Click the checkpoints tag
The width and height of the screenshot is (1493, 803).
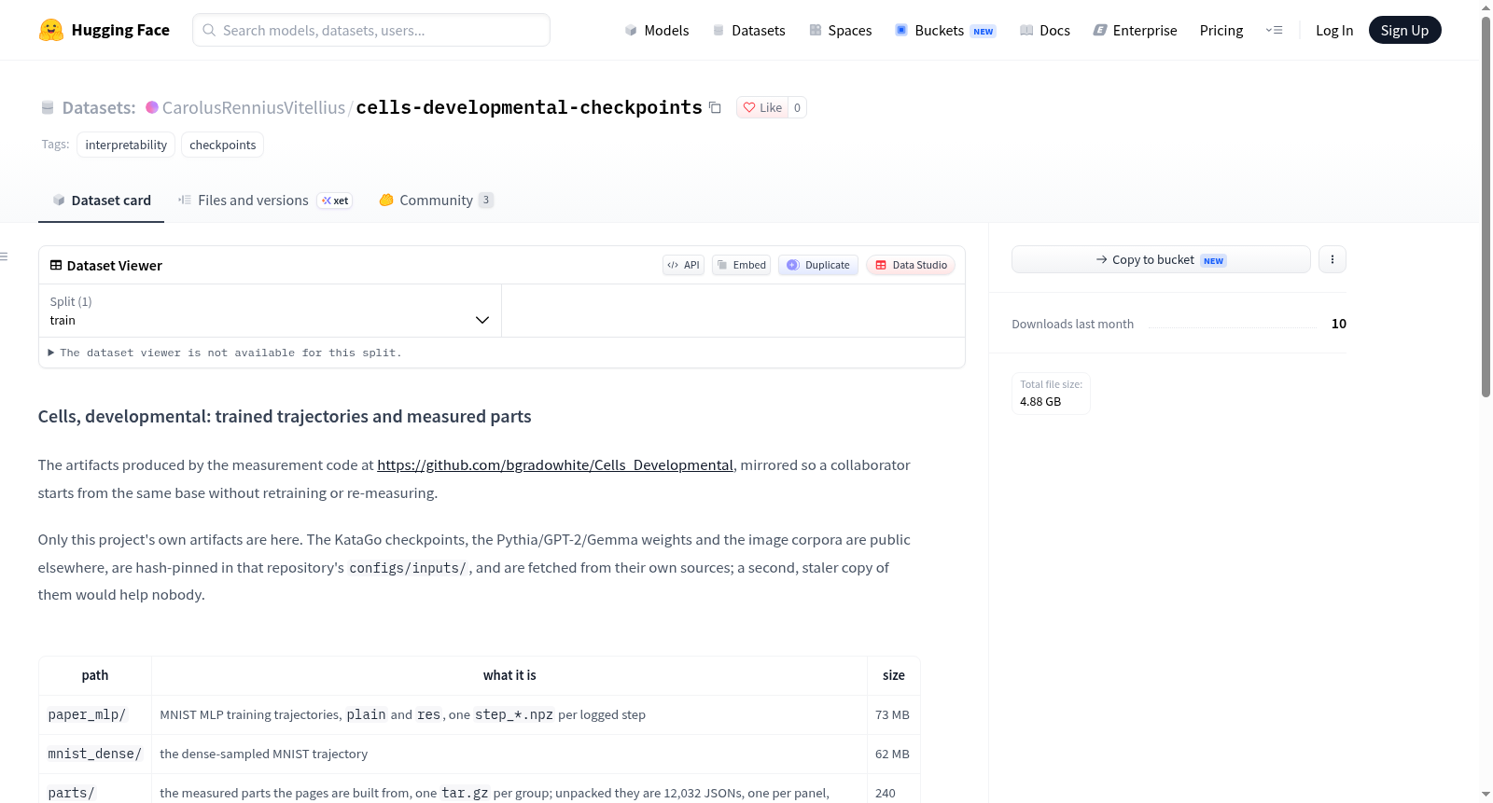click(223, 145)
